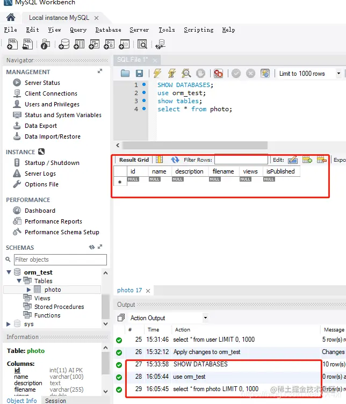Viewport: 346px width, 404px height.
Task: Click the editor horizontal scrollbar left arrow
Action: [x=118, y=145]
